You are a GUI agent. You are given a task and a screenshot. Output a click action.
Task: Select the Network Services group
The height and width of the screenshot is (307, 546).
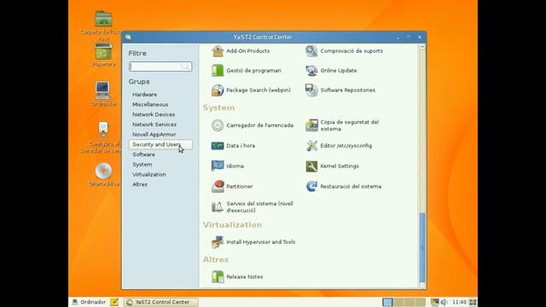154,125
